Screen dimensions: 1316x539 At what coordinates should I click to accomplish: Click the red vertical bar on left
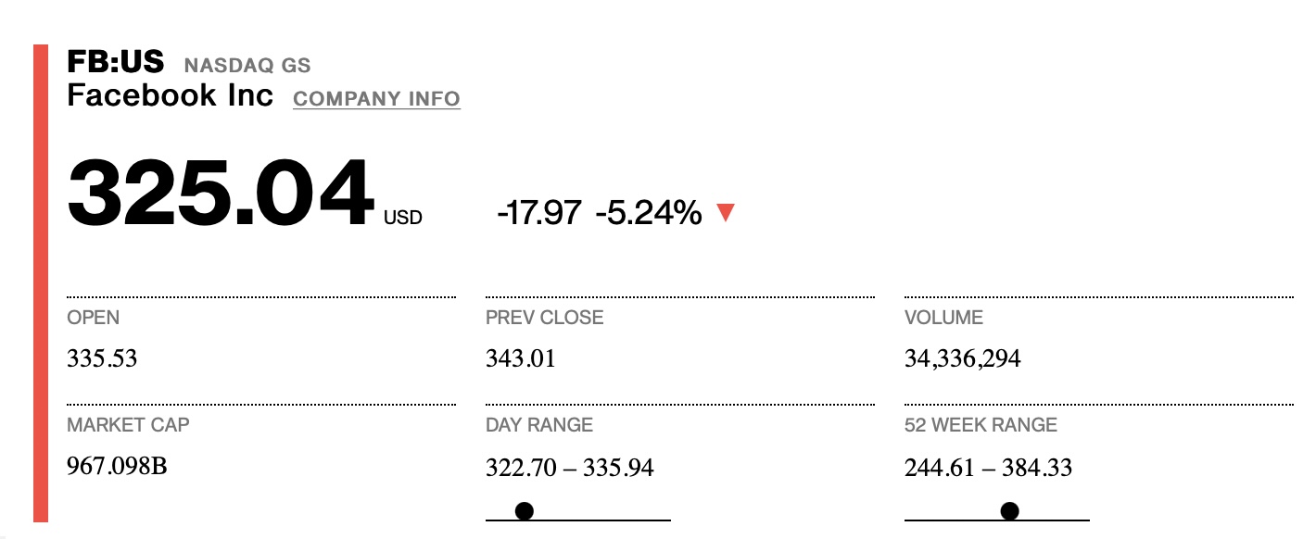tap(41, 282)
